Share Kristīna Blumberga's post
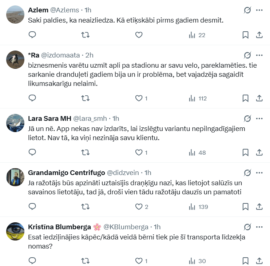 click(x=259, y=261)
